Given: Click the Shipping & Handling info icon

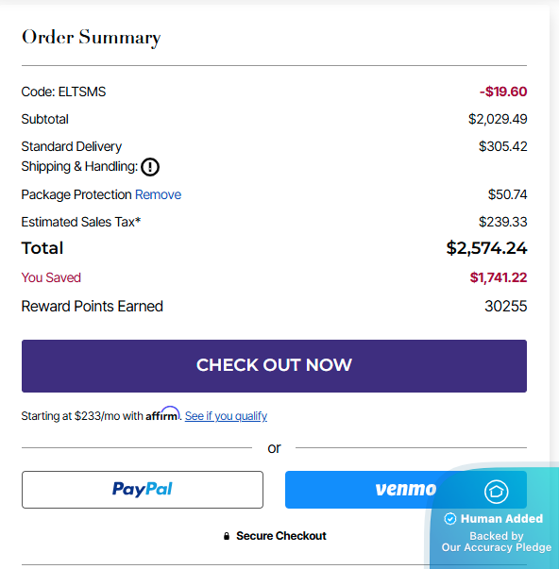Looking at the screenshot, I should 150,167.
